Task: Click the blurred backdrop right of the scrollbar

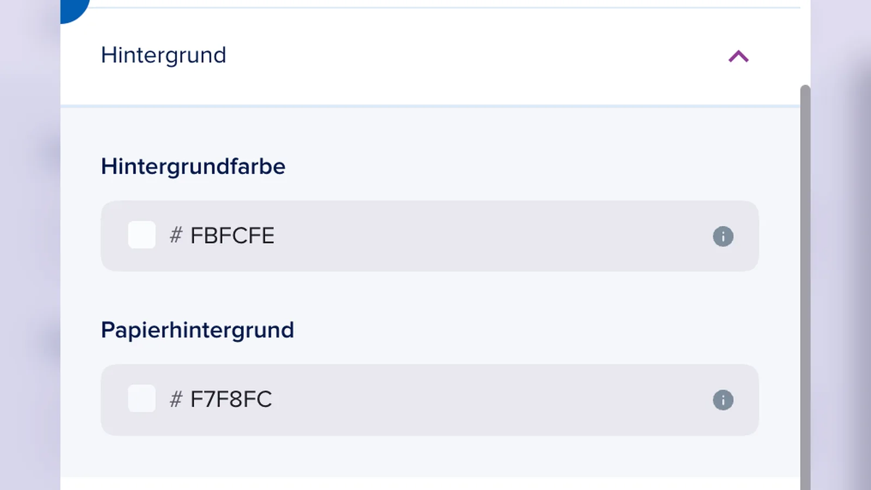Action: pos(841,245)
